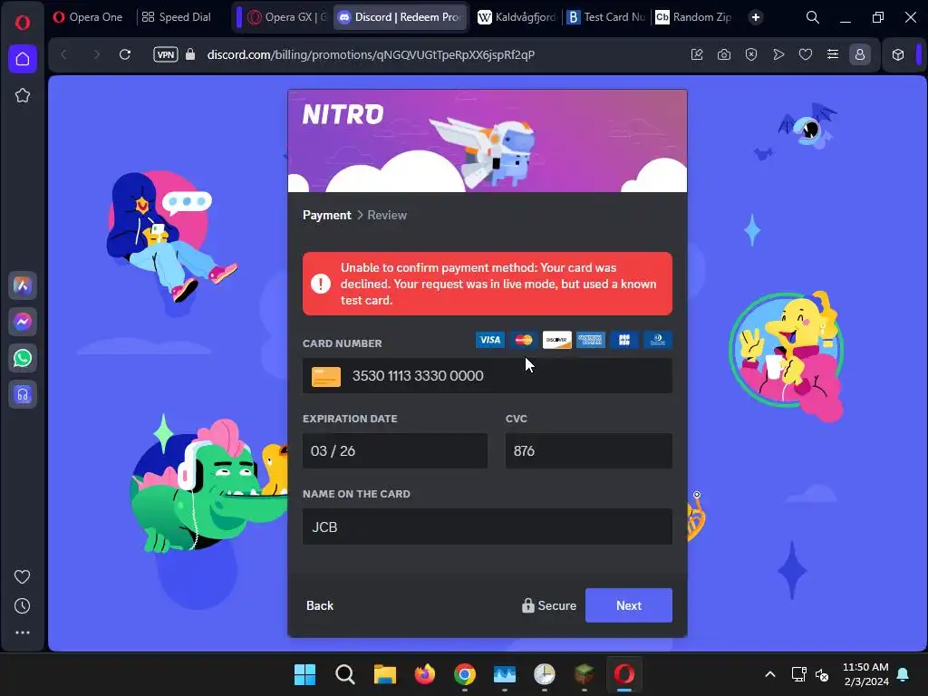Search open tabs magnifier icon
The height and width of the screenshot is (696, 928).
click(813, 17)
